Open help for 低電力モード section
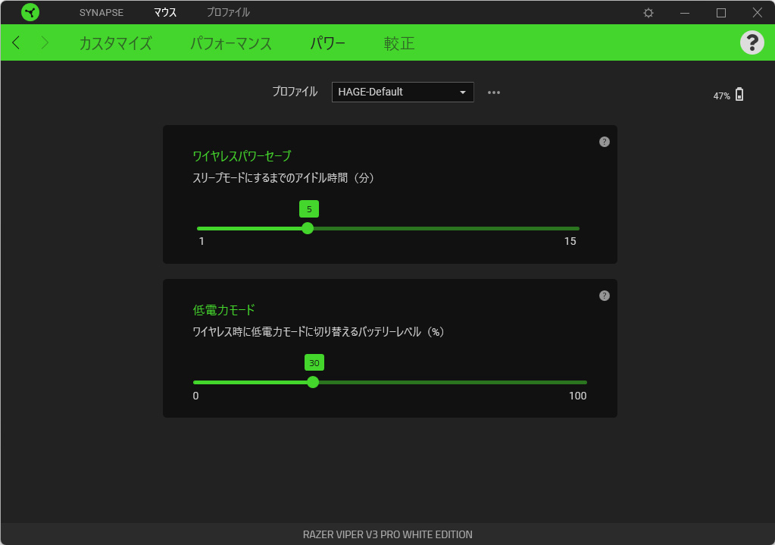Screen dimensions: 775x545 604,296
